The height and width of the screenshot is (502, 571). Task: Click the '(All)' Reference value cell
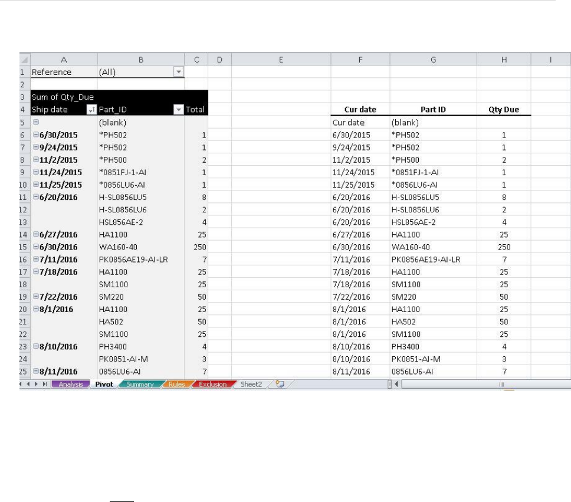click(x=140, y=72)
